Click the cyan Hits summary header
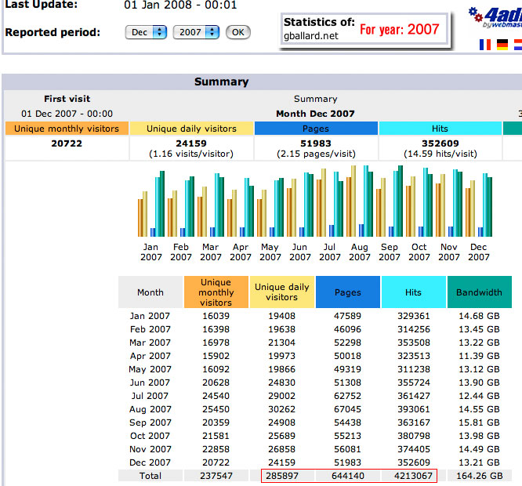 [x=440, y=129]
